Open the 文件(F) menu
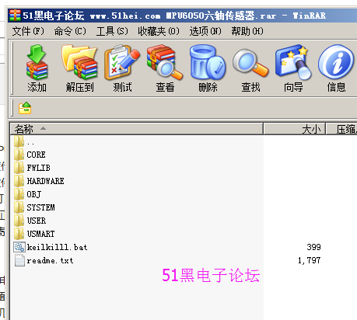The width and height of the screenshot is (357, 320). pos(28,31)
